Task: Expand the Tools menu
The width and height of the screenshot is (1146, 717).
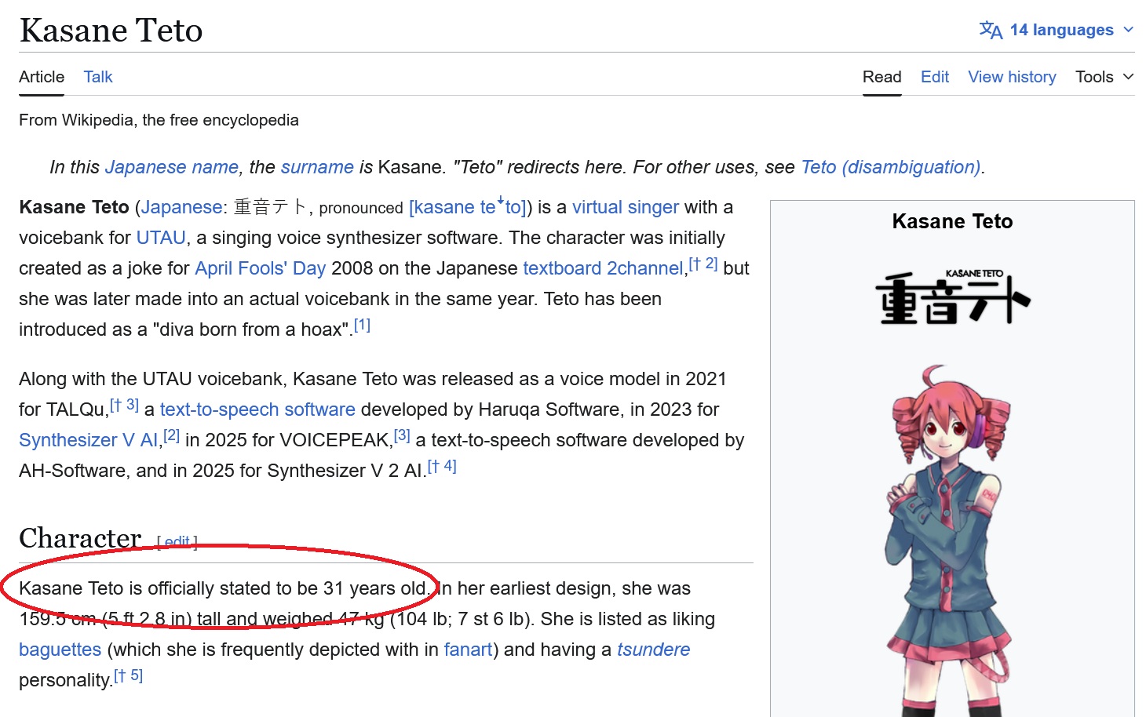Action: [x=1104, y=77]
